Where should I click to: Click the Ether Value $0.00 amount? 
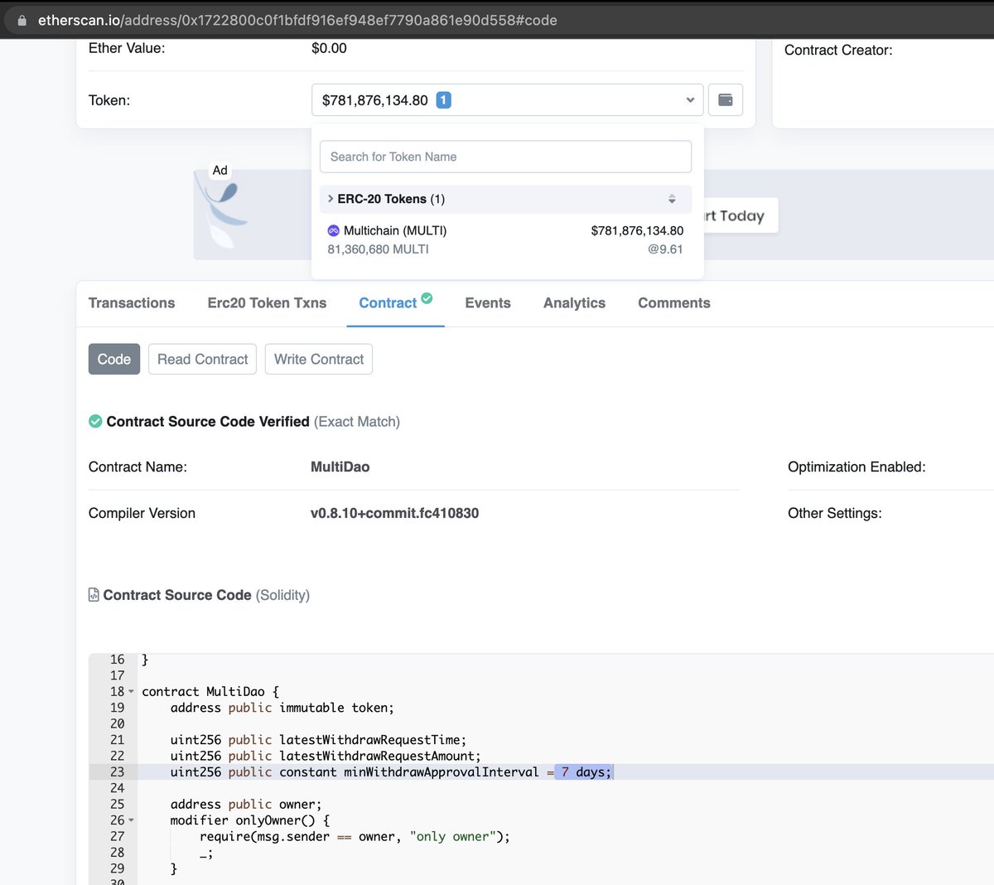click(x=329, y=48)
